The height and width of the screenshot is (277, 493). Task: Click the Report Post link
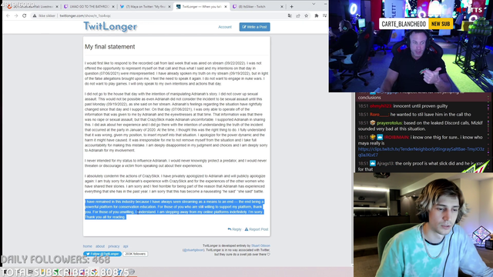coord(257,229)
